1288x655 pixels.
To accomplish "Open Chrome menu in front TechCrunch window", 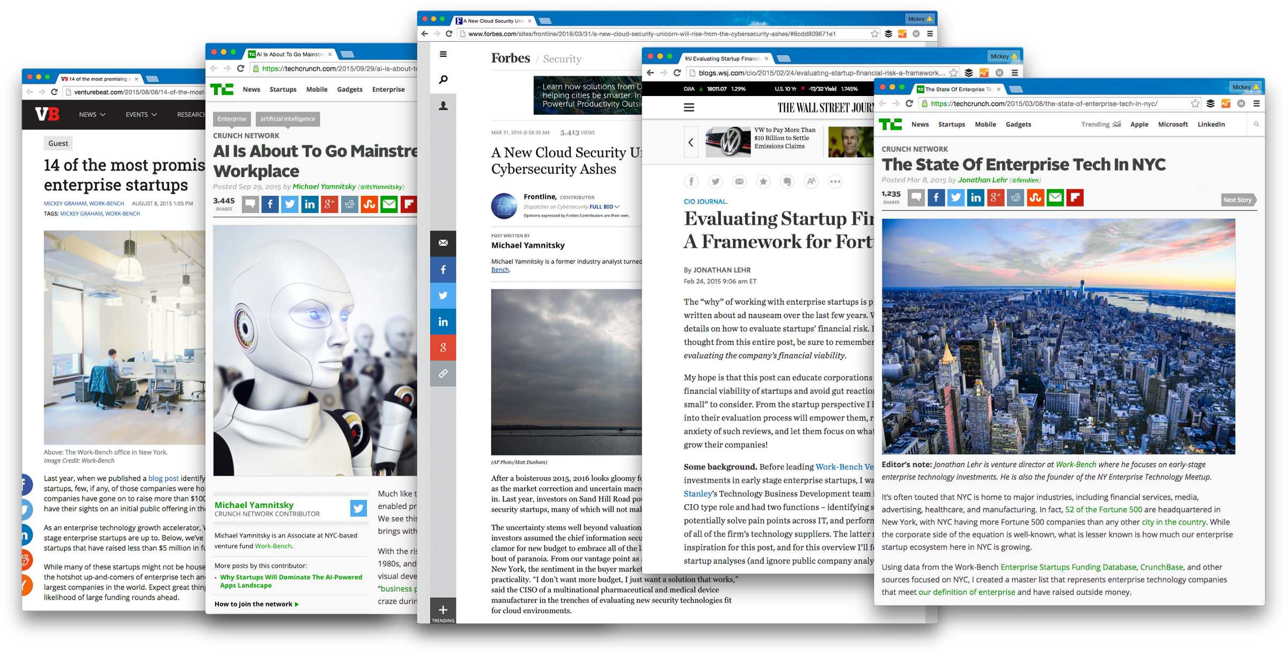I will [x=1256, y=104].
